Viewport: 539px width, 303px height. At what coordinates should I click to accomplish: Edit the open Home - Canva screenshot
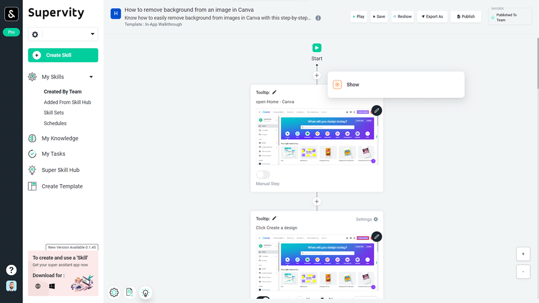click(x=376, y=110)
